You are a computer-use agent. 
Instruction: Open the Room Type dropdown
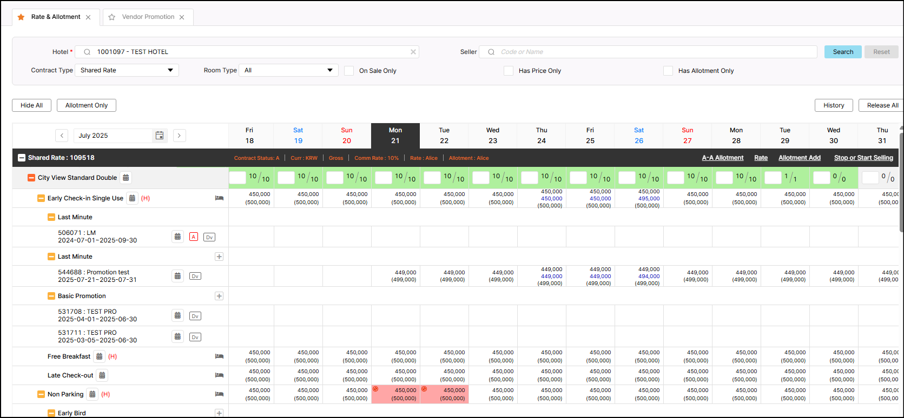[x=288, y=70]
